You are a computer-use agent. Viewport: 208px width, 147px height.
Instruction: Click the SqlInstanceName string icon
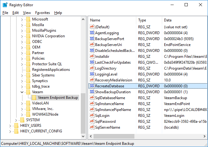(92, 103)
